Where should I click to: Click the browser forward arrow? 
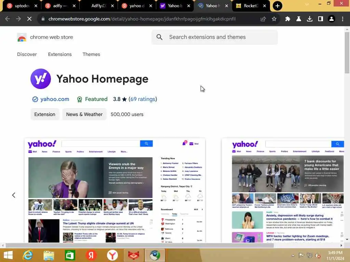pyautogui.click(x=18, y=19)
